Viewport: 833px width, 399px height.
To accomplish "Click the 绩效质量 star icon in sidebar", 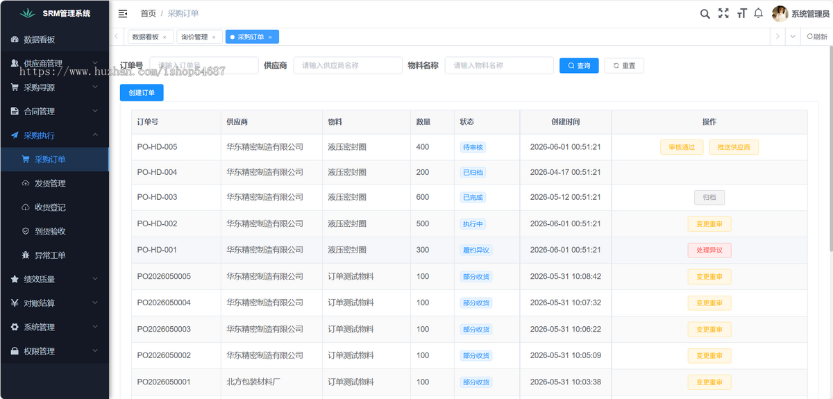I will (x=15, y=279).
